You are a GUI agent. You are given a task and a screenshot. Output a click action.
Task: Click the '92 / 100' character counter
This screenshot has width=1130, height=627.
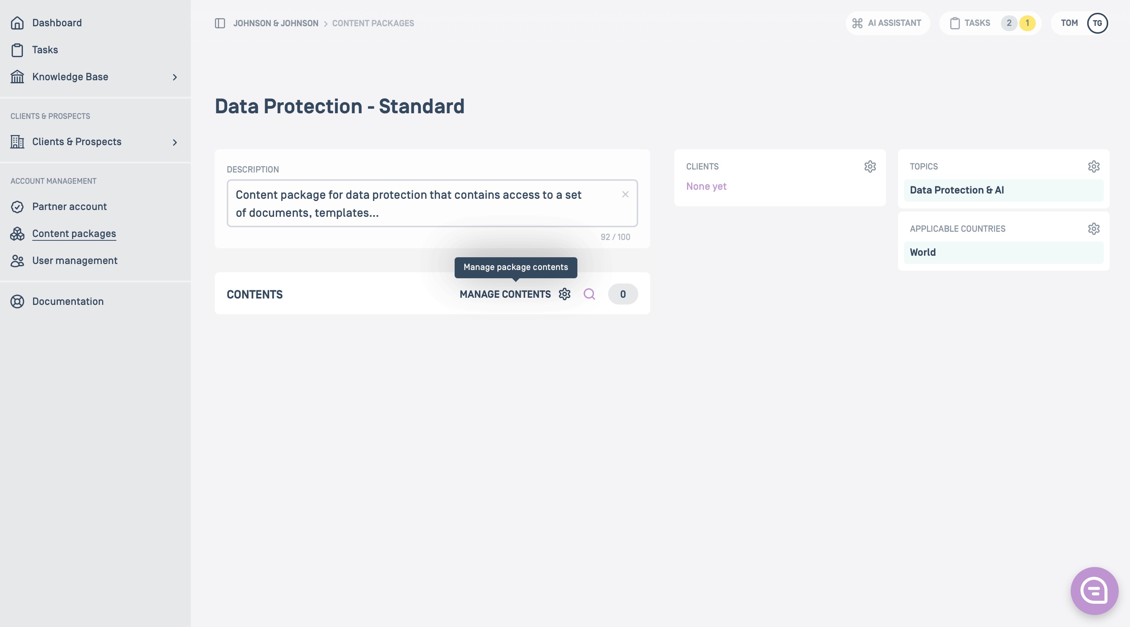coord(615,237)
